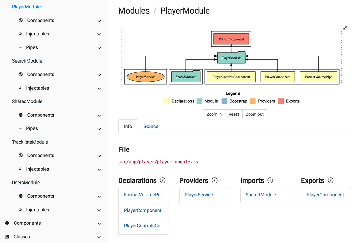Image resolution: width=362 pixels, height=243 pixels.
Task: Open the PlayerService provider link
Action: point(199,195)
